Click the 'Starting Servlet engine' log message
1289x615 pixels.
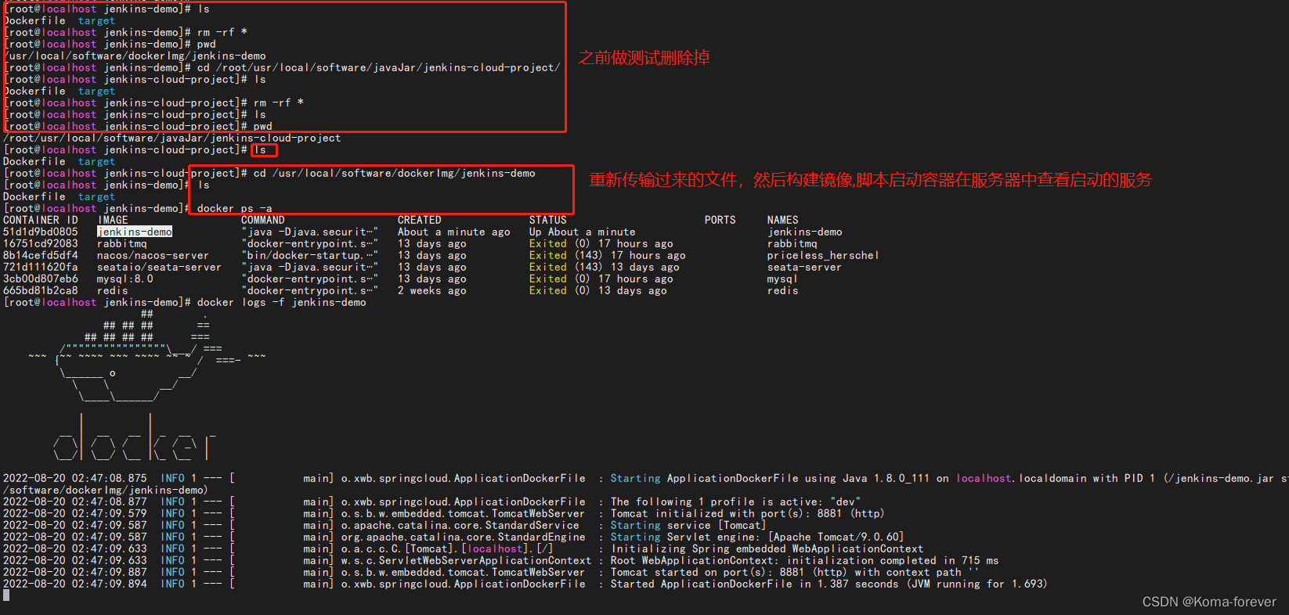(757, 537)
